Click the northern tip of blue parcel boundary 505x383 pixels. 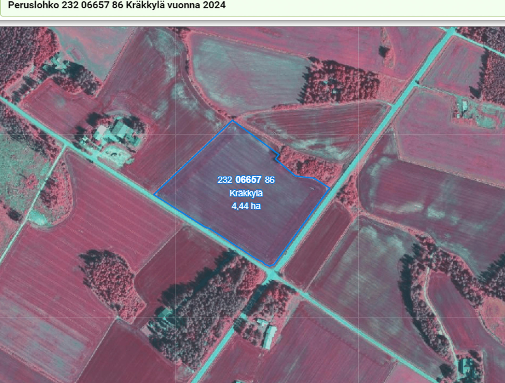(232, 121)
